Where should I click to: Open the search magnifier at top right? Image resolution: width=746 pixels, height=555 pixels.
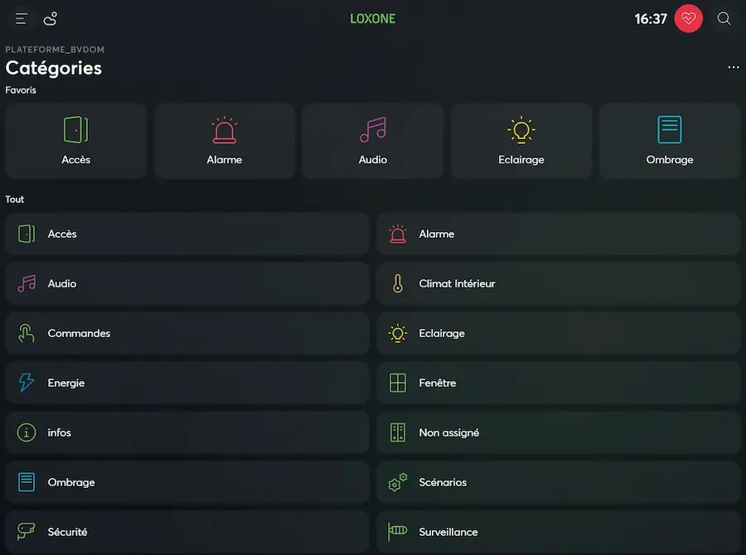(724, 18)
